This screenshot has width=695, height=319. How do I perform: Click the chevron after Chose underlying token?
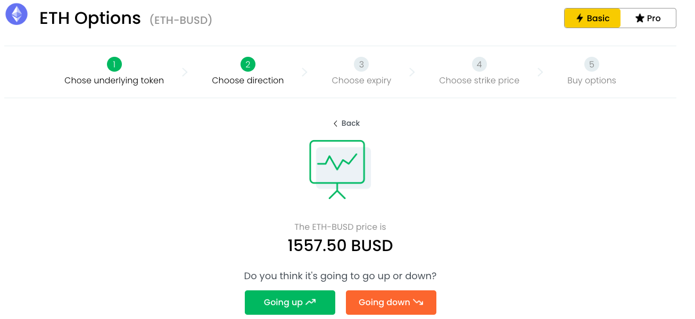[x=185, y=72]
